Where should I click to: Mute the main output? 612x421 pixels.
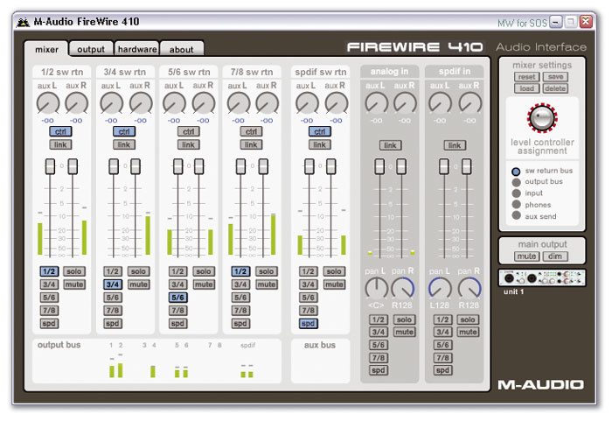click(x=526, y=256)
